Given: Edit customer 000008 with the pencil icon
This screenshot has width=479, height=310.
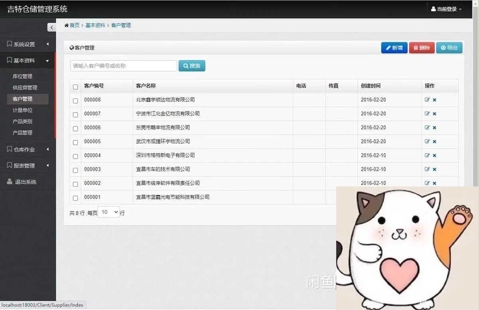Looking at the screenshot, I should pyautogui.click(x=427, y=100).
